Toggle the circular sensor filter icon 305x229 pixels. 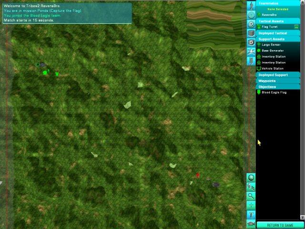pos(251,14)
